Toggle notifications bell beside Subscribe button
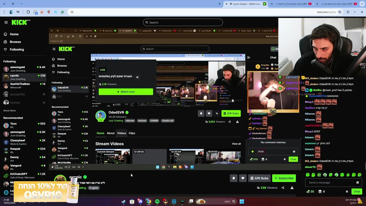Screen dimensions: 366x206 click(234, 178)
